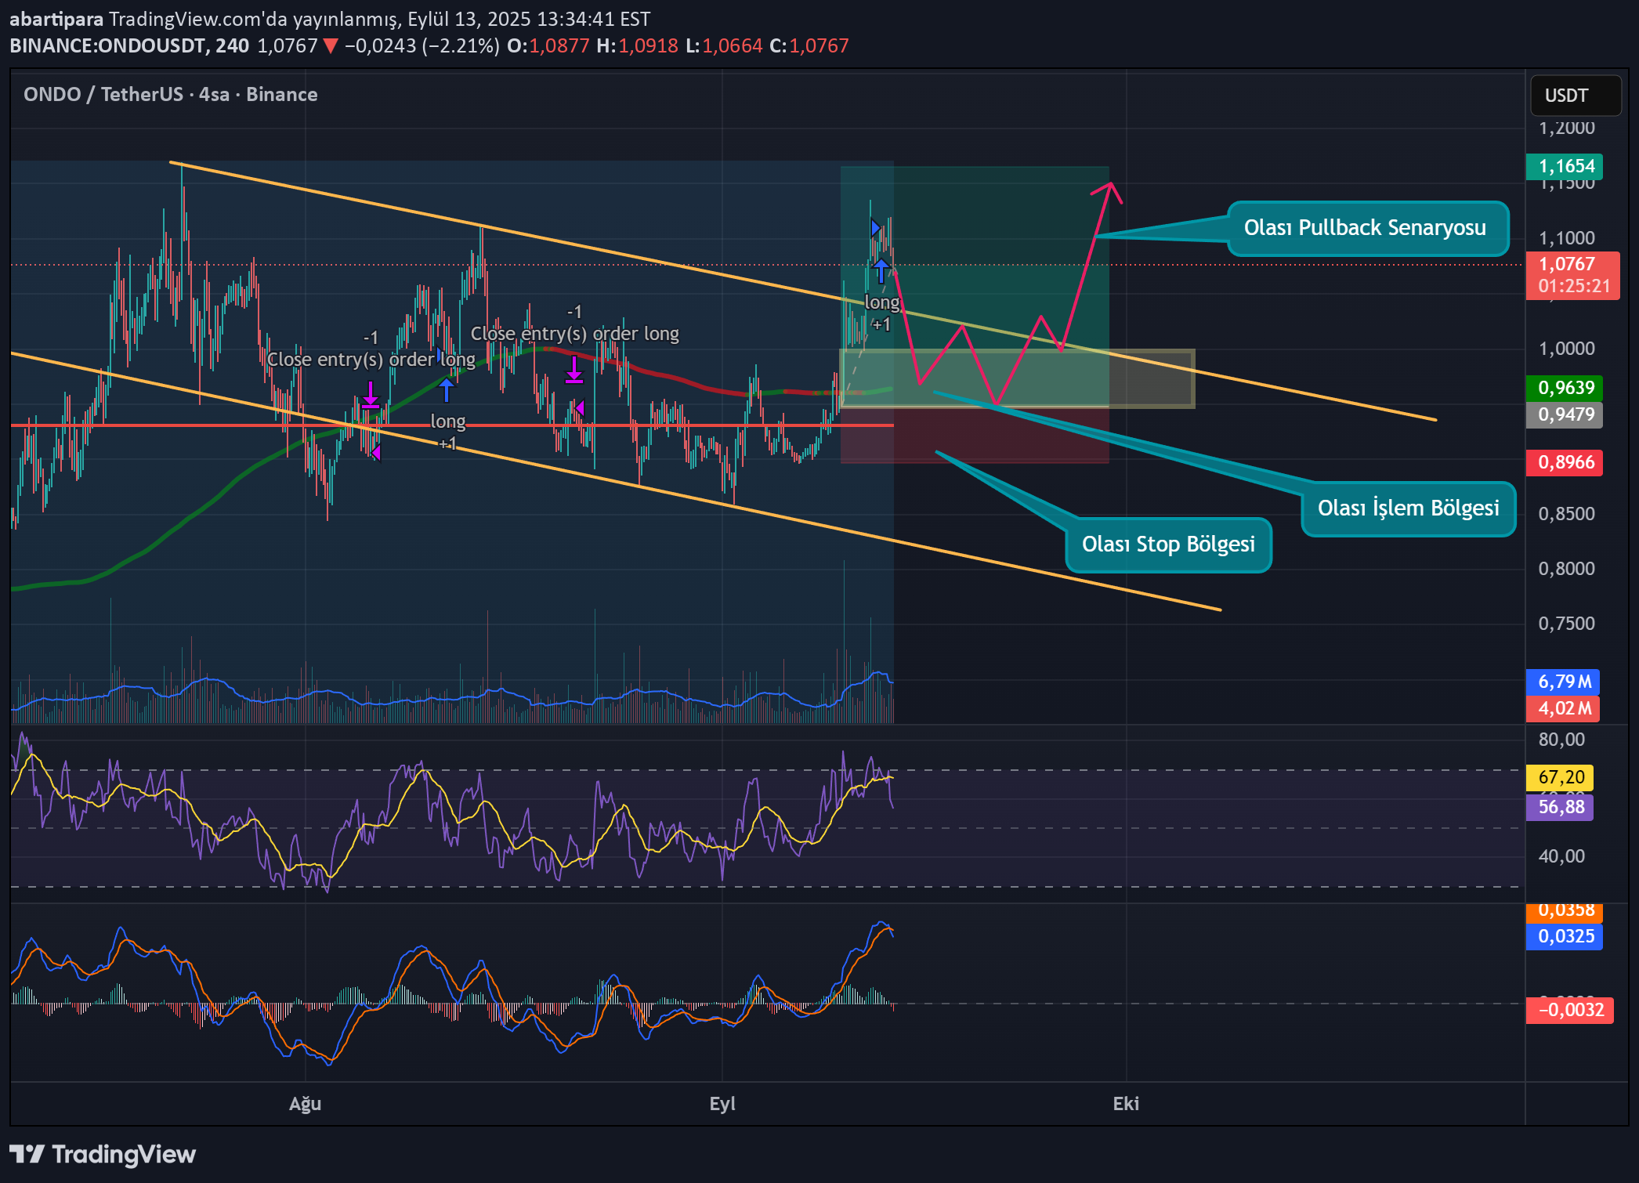Select the Olası Pullback Senaryosu callout
The width and height of the screenshot is (1639, 1183).
click(1368, 228)
